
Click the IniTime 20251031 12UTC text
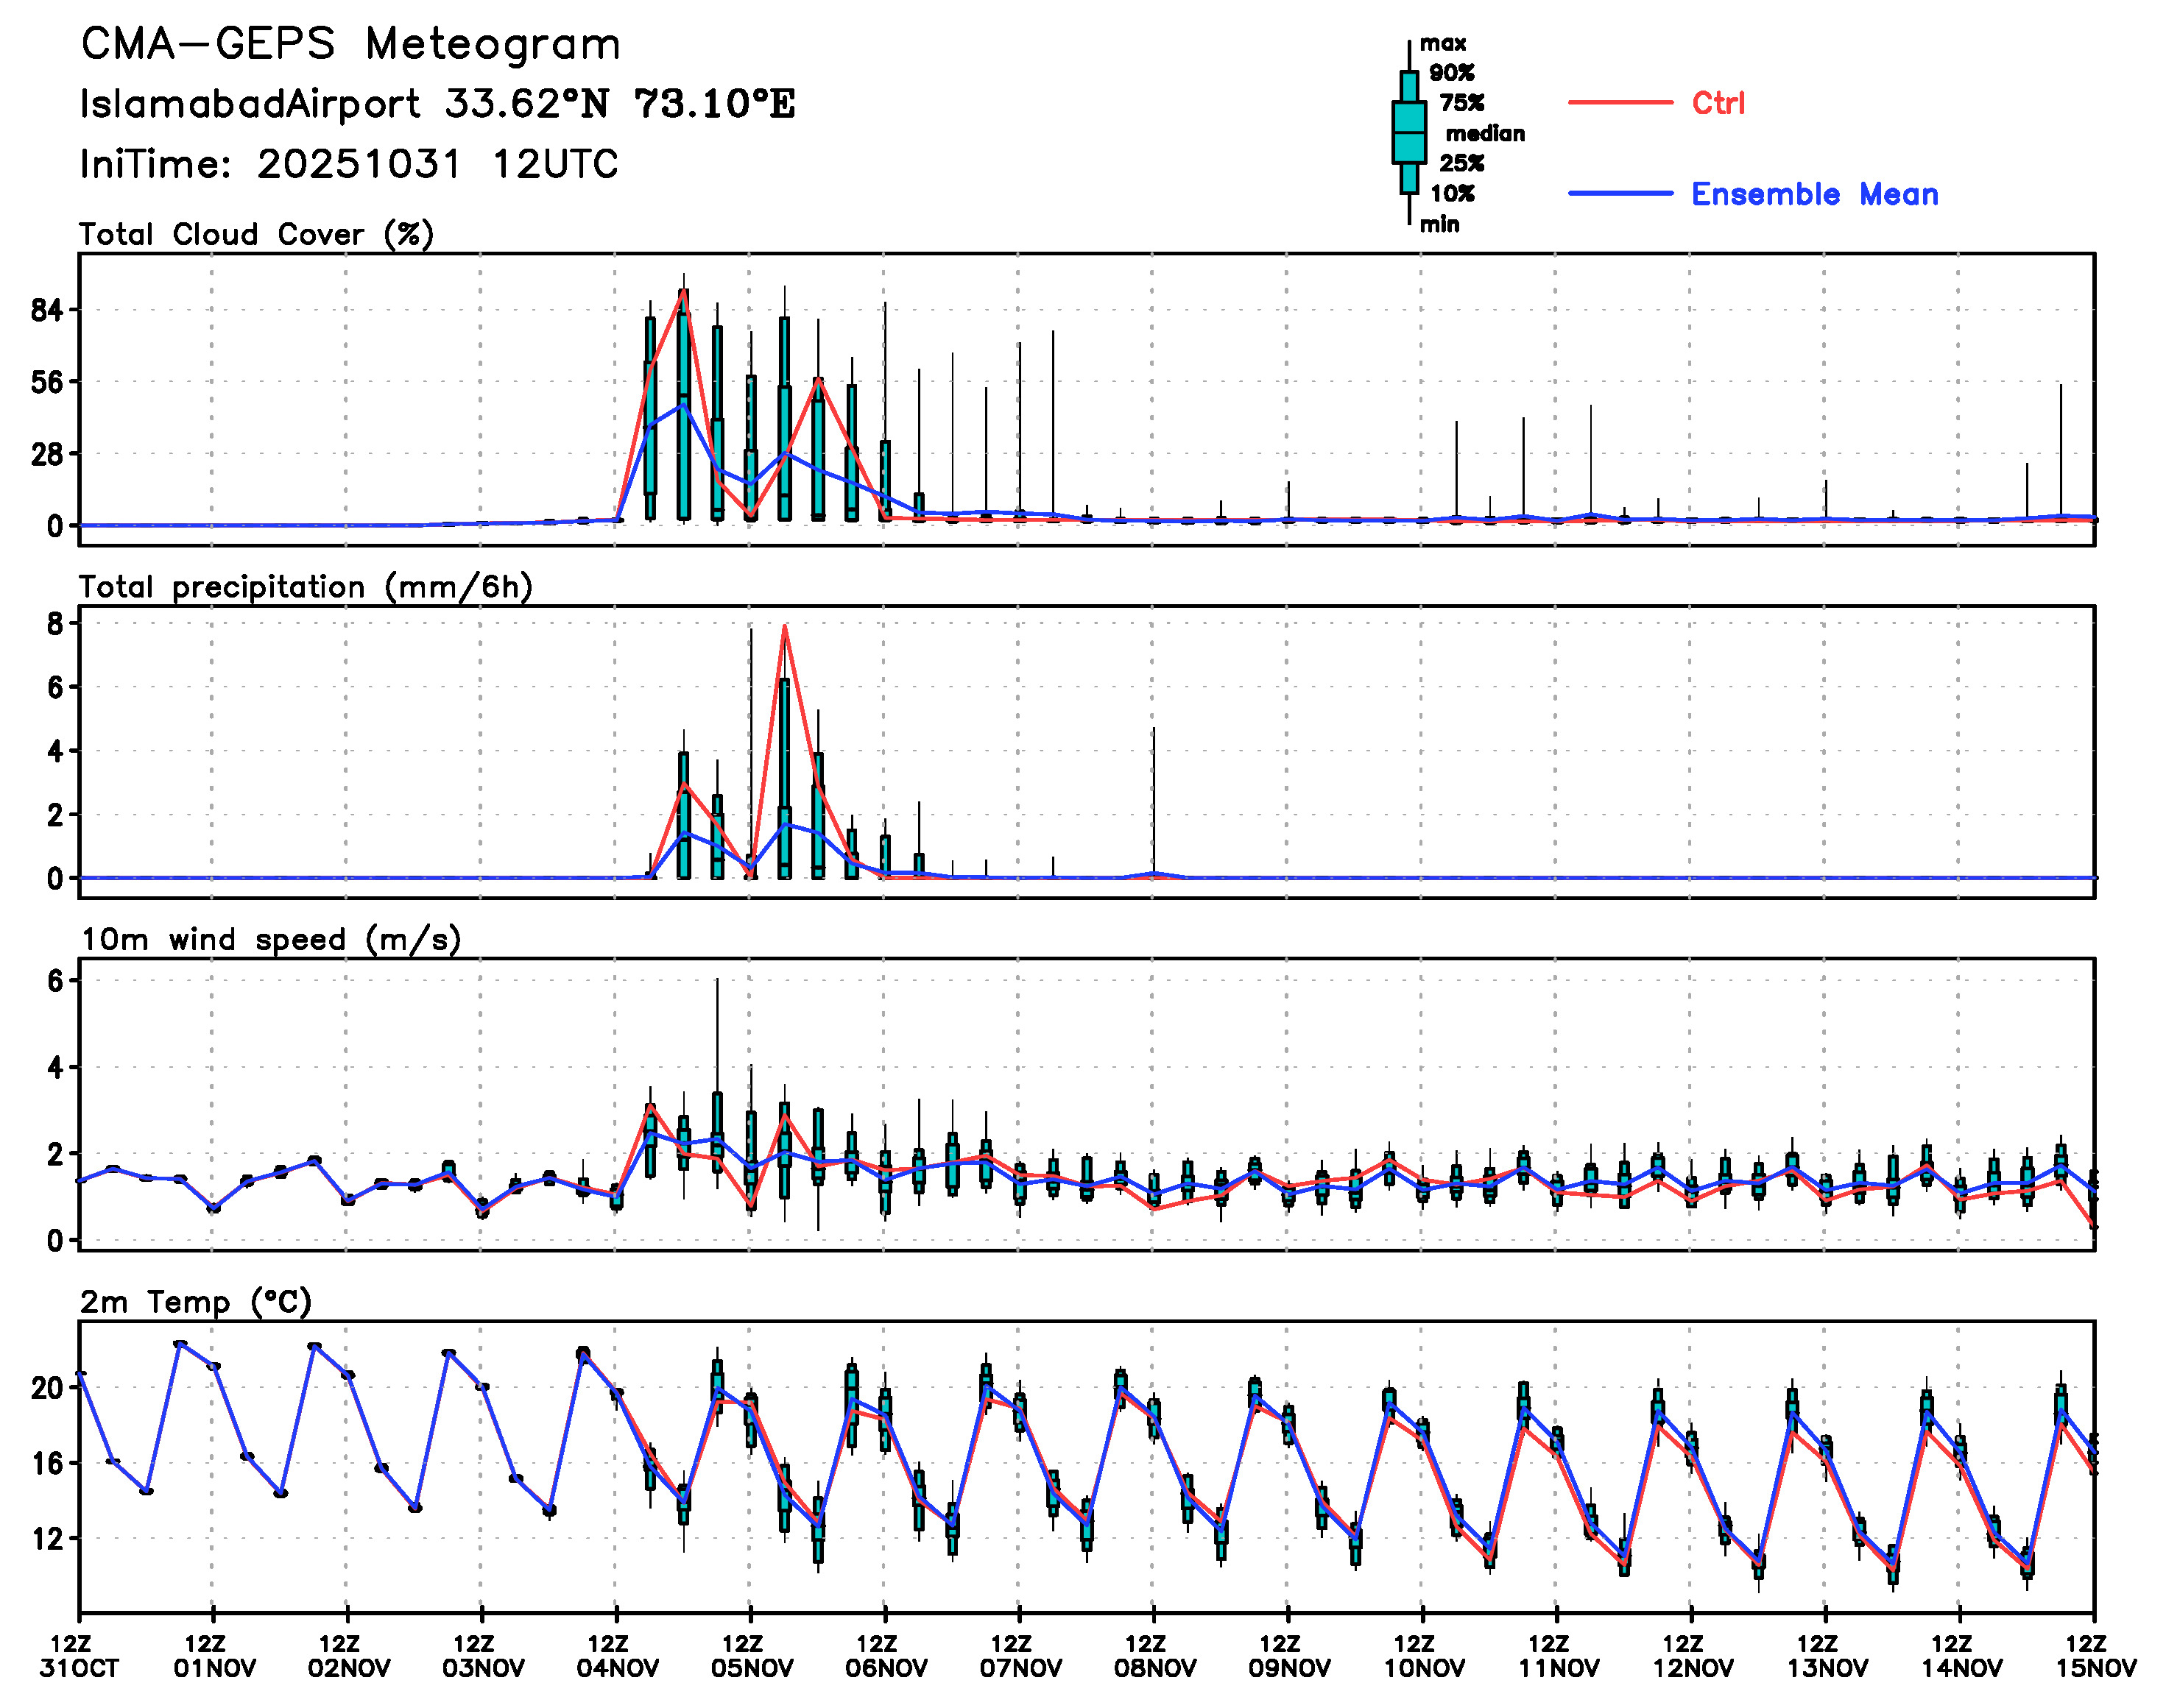tap(349, 165)
